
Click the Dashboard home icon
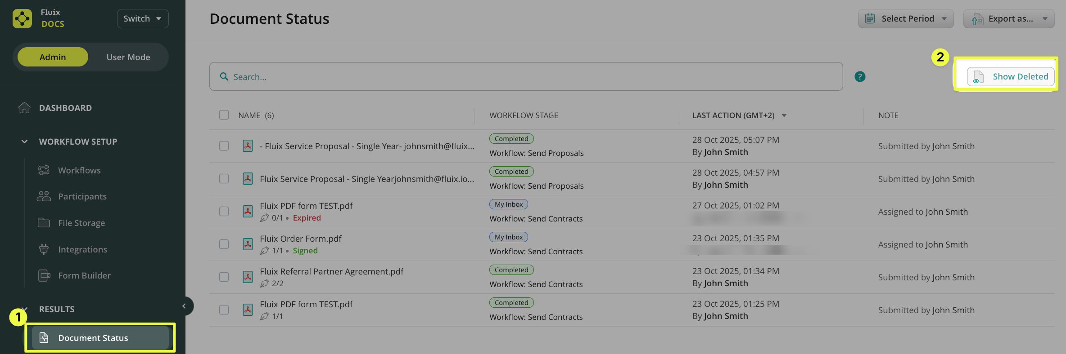point(24,108)
